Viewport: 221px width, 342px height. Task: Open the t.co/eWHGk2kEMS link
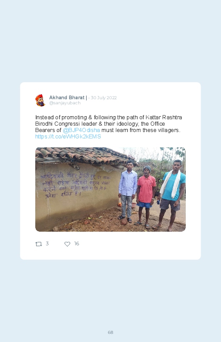[x=68, y=137]
